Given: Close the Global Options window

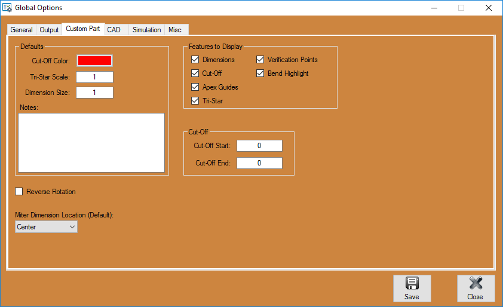Looking at the screenshot, I should pos(489,8).
